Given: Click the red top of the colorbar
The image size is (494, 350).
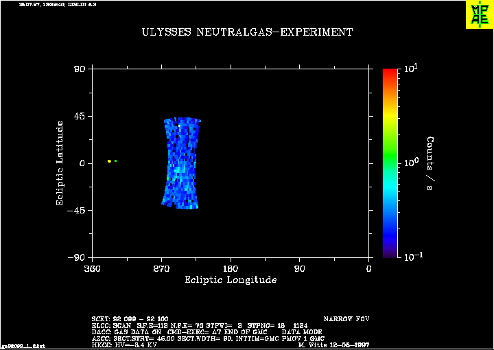Looking at the screenshot, I should [390, 73].
